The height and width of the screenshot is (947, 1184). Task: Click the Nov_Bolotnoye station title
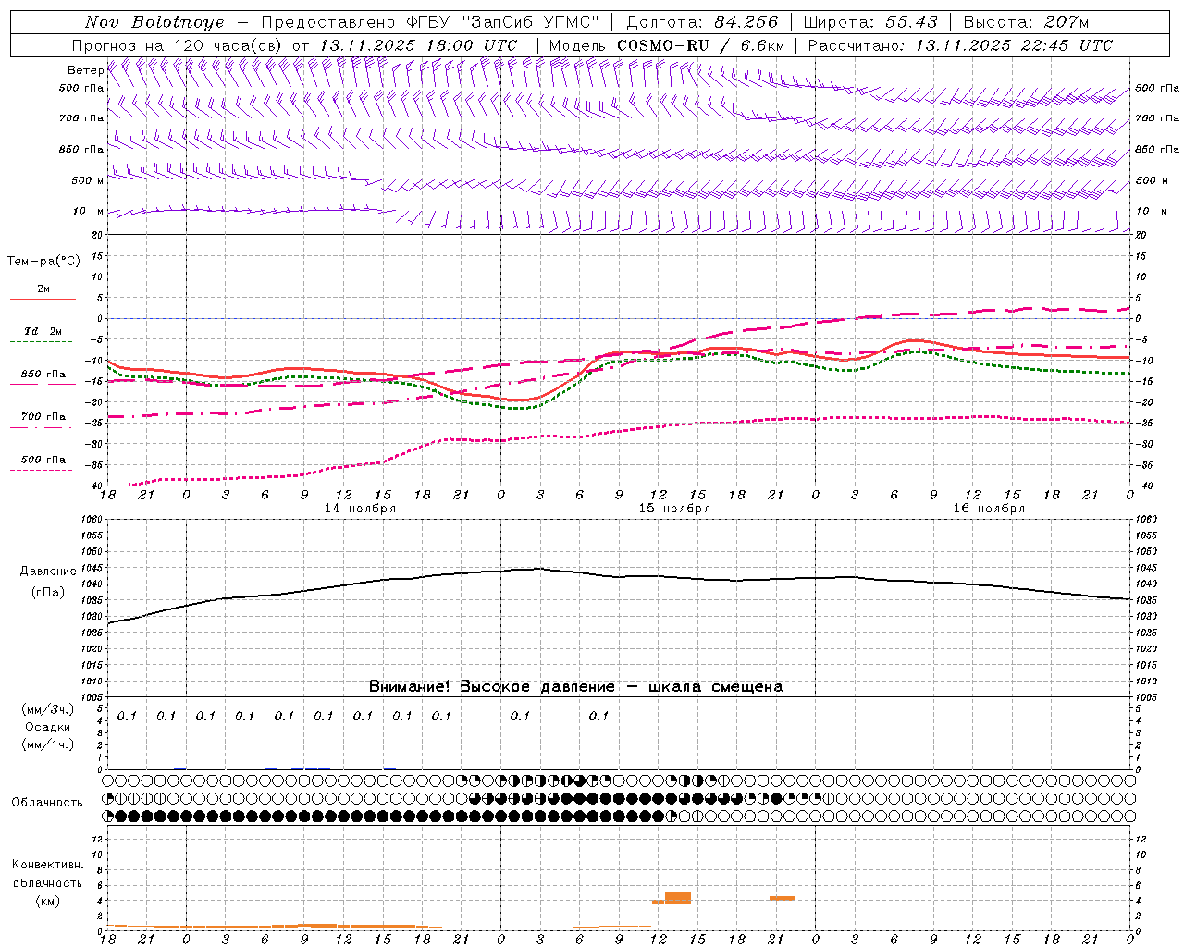click(x=154, y=22)
